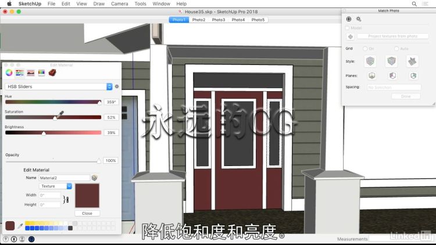Screen dimensions: 436x245
Task: Open the Edit menu
Action: click(66, 4)
